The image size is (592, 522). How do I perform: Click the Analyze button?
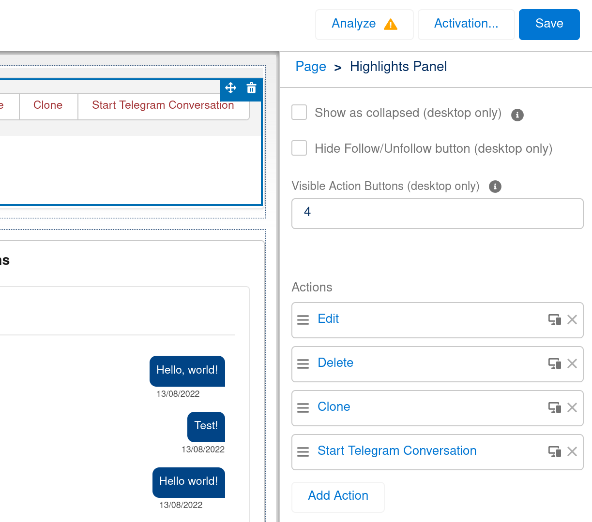point(364,25)
